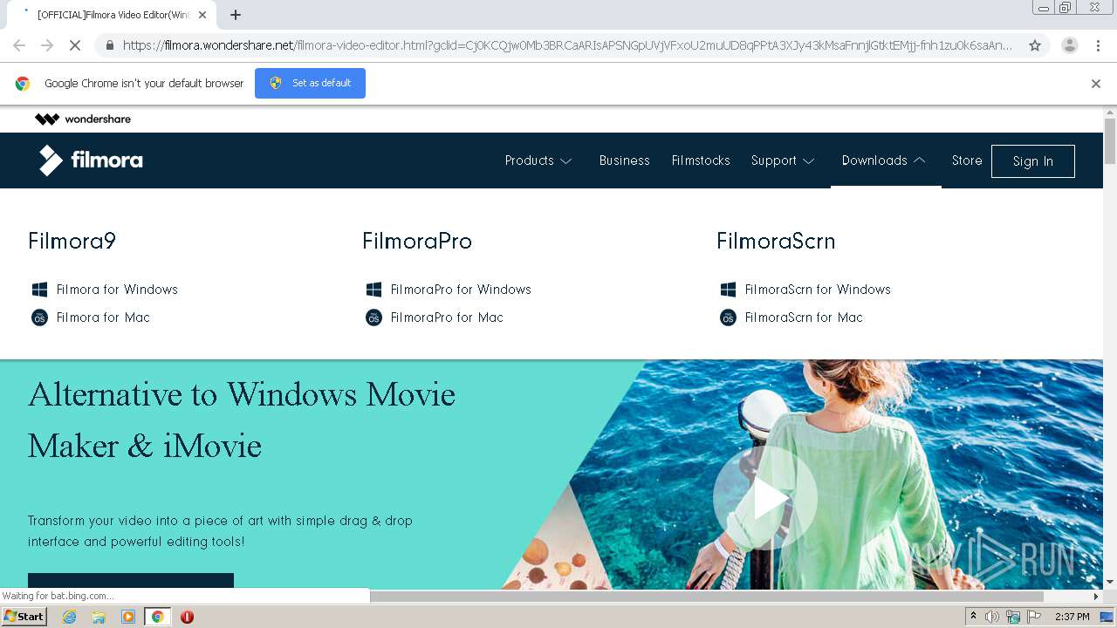Screen dimensions: 1117x628
Task: Click red Opera-style icon in taskbar
Action: tap(187, 617)
